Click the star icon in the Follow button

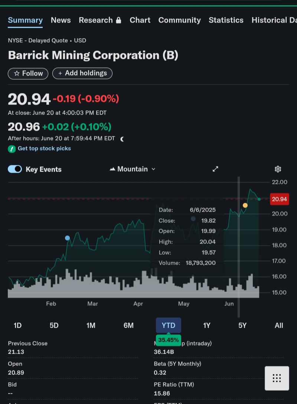tap(17, 73)
